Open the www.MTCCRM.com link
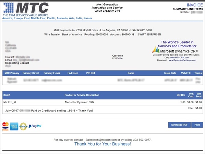This screenshot has height=154, width=205. [x=179, y=58]
